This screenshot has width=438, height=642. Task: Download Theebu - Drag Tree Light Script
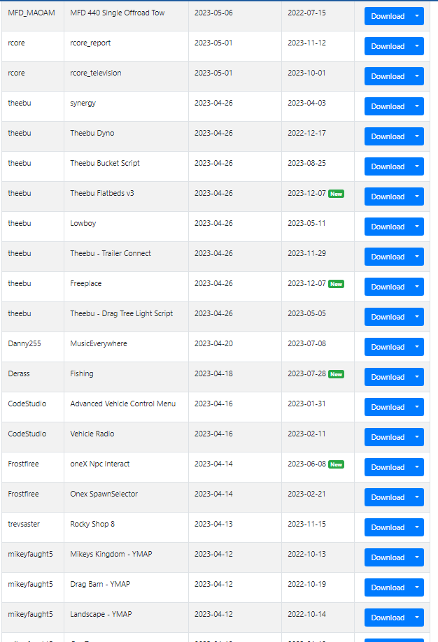[x=388, y=317]
